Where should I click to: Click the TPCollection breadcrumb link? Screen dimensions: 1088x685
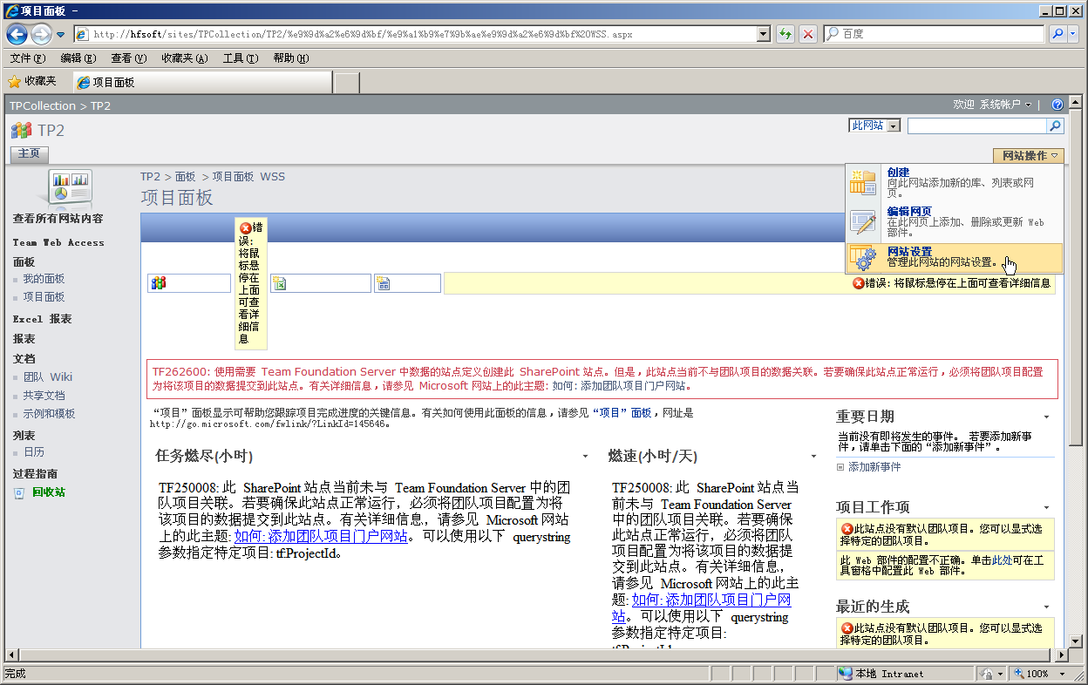(43, 105)
